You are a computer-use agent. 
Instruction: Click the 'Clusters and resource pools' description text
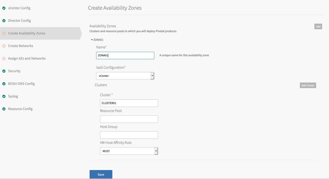[x=133, y=31]
